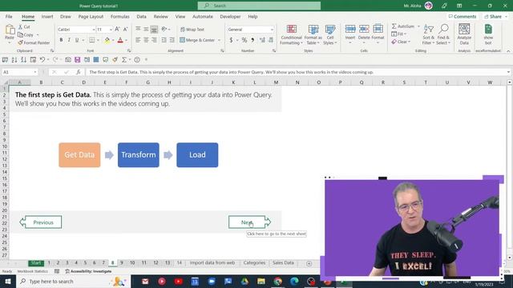This screenshot has height=288, width=513.
Task: Open the Sales Data sheet tab
Action: tap(283, 262)
